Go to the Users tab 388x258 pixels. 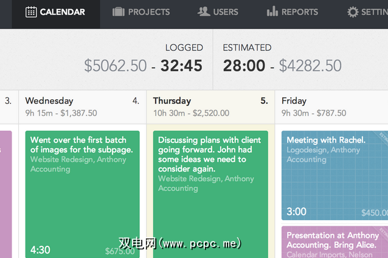[x=218, y=12]
